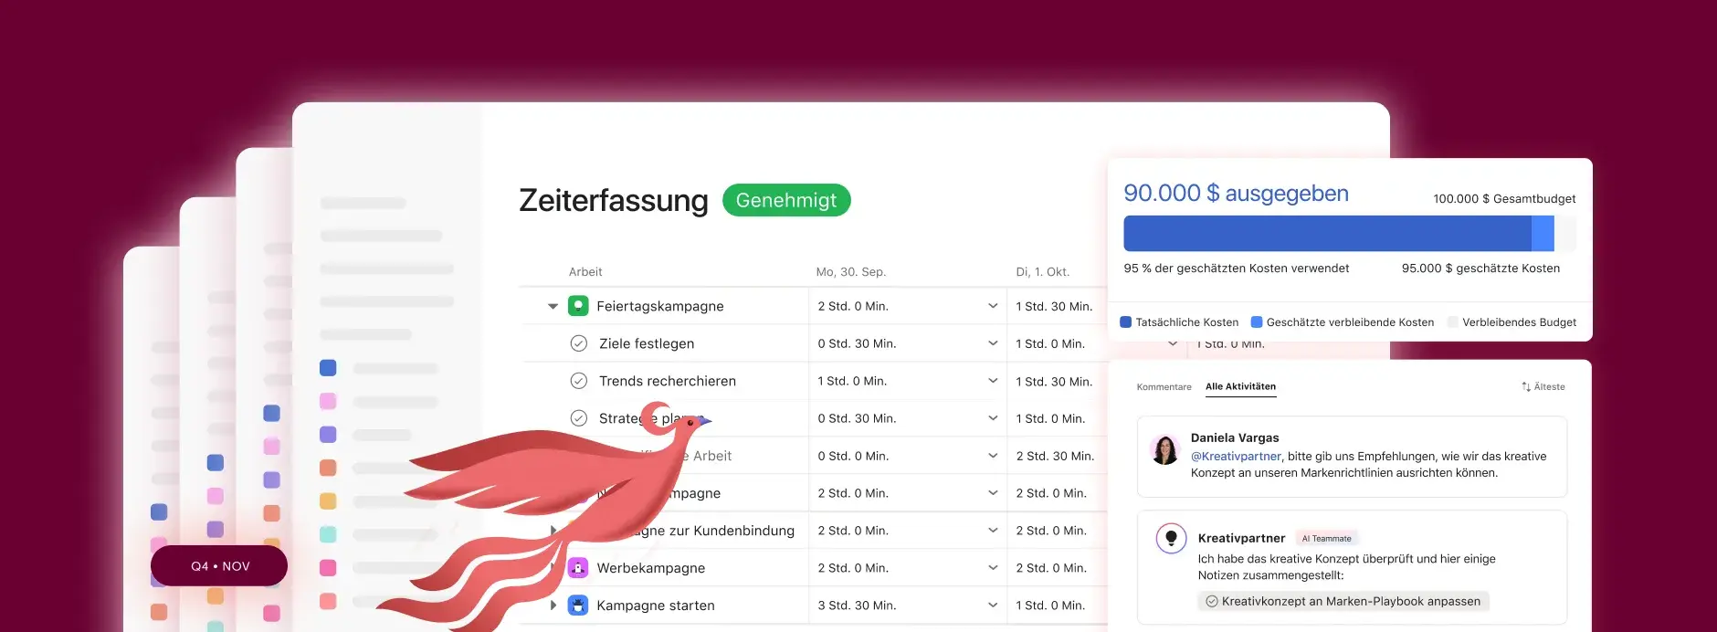Click the 100.000 $ Gesamtbudget label

(1504, 199)
